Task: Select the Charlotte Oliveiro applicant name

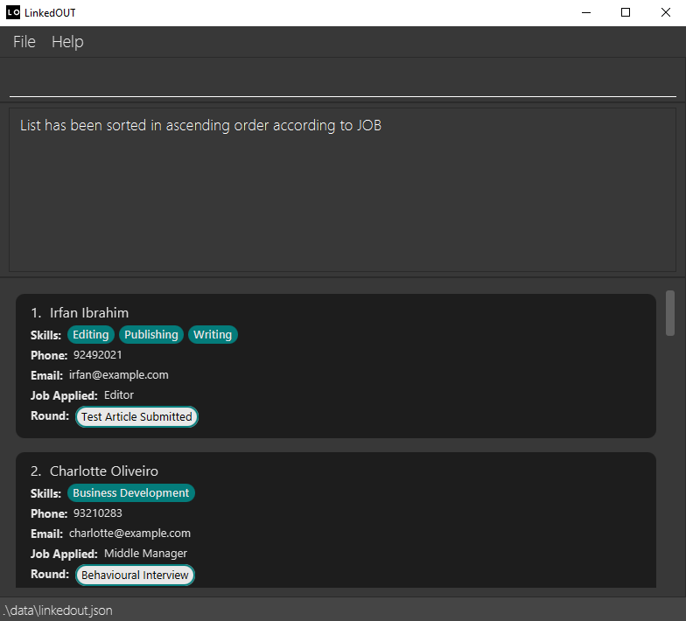Action: coord(103,471)
